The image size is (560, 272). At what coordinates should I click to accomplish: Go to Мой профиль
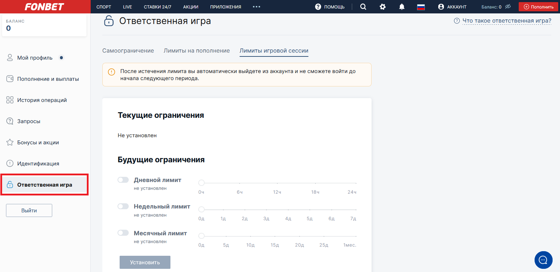35,58
